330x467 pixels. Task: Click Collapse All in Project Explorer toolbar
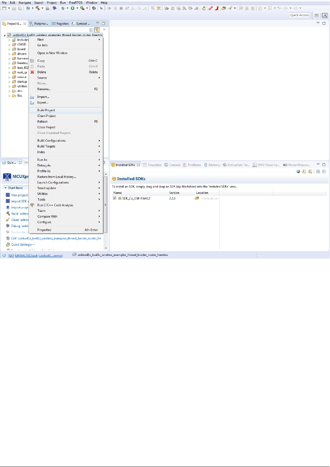(x=91, y=30)
